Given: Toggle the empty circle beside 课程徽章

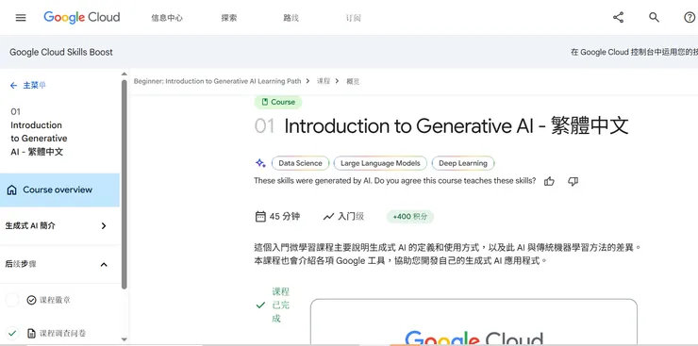Looking at the screenshot, I should click(12, 300).
